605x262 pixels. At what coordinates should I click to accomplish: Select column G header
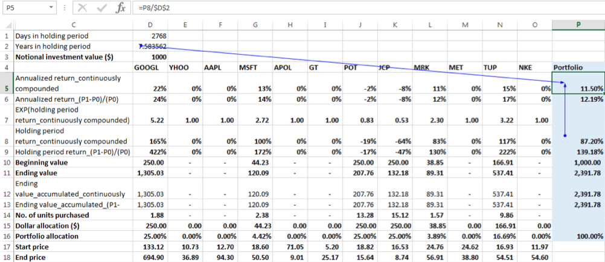[x=255, y=25]
